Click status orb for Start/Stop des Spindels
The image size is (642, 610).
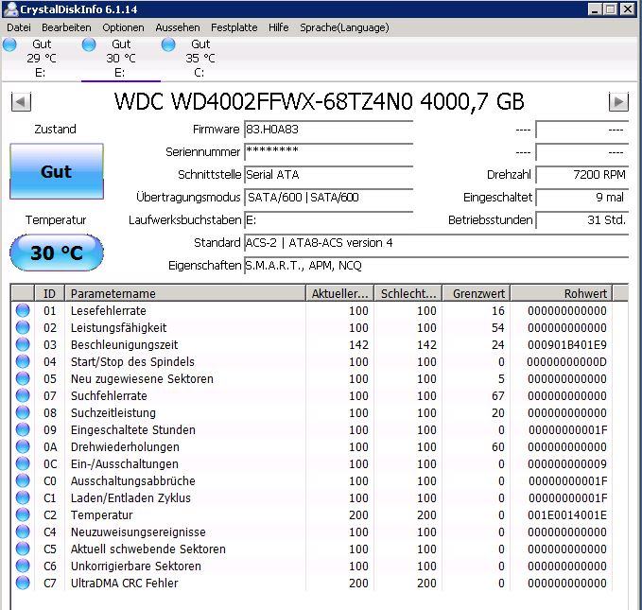(23, 361)
